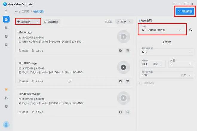Click the 全部删除 button
197x131 pixels.
click(51, 22)
